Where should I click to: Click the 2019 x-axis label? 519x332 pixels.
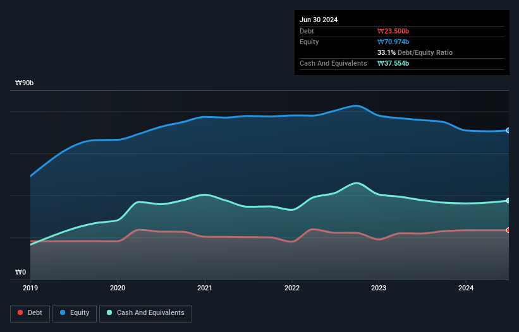pyautogui.click(x=30, y=288)
